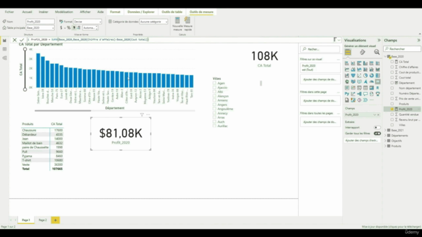Toggle Garder tous les filtres off
The width and height of the screenshot is (422, 237).
pos(377,133)
